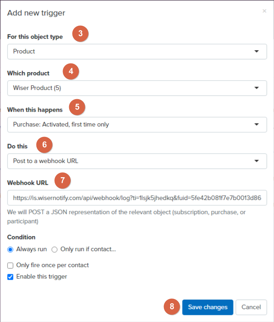Focus the Webhook URL text field
Image resolution: width=274 pixels, height=322 pixels.
click(137, 198)
